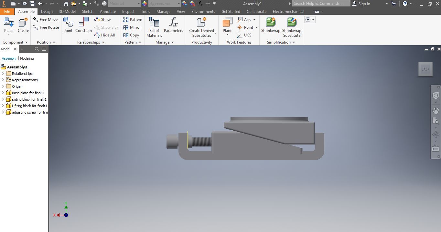
Task: Open the Parameters fx dialog
Action: click(173, 25)
